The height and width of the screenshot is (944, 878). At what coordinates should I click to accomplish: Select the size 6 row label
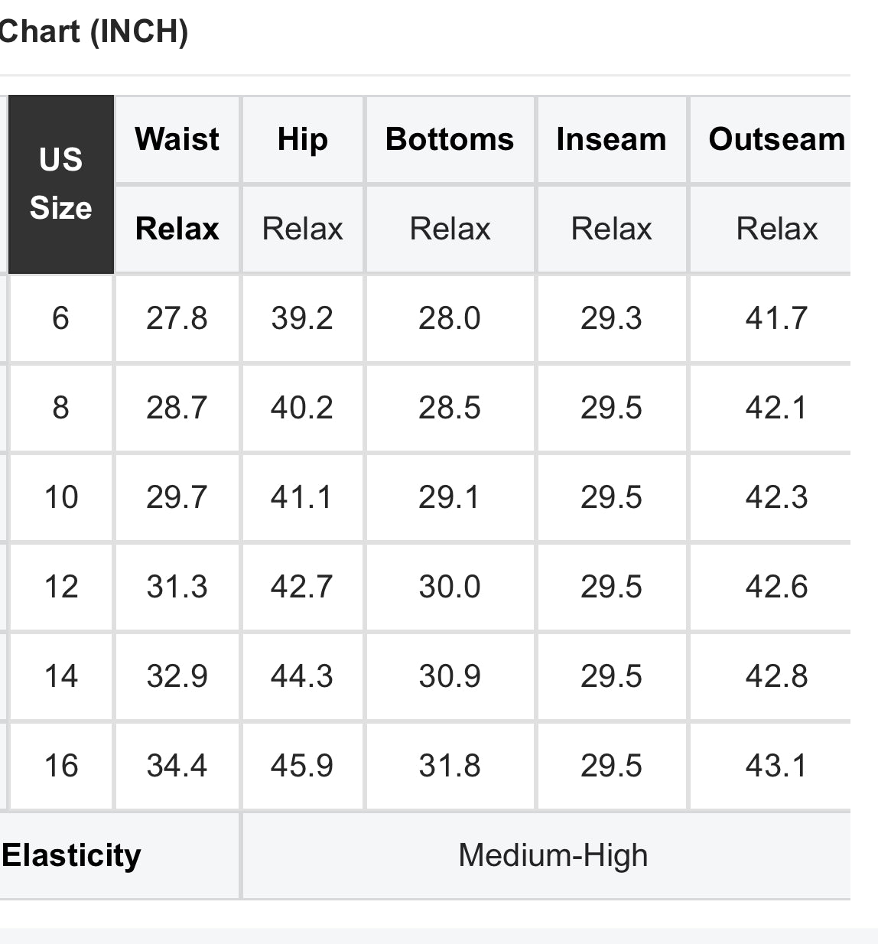(x=60, y=318)
